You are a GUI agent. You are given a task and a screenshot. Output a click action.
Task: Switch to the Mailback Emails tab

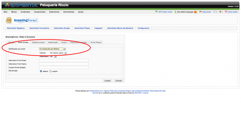(38, 42)
